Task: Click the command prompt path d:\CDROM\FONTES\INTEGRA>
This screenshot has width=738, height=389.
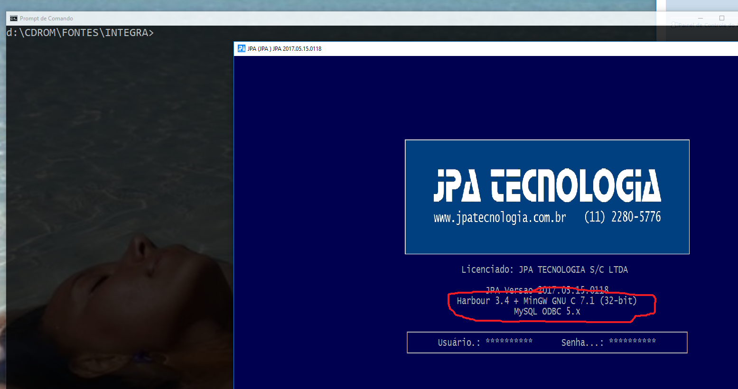Action: (x=80, y=33)
